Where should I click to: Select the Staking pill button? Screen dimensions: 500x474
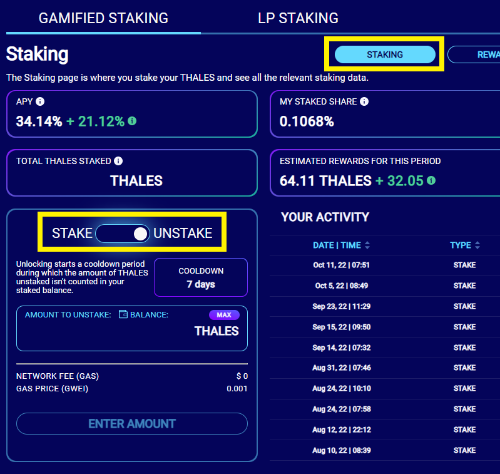[x=385, y=54]
